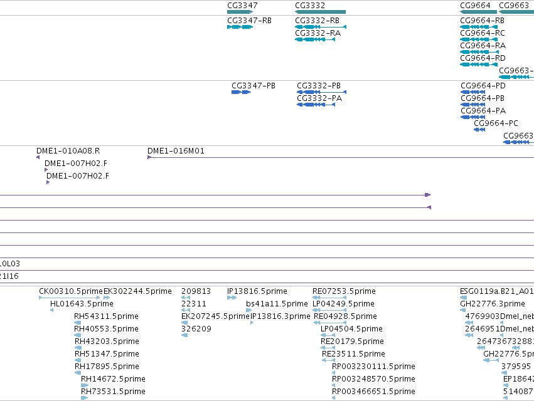
Task: Select EST EK302244.5prime
Action: (x=137, y=291)
